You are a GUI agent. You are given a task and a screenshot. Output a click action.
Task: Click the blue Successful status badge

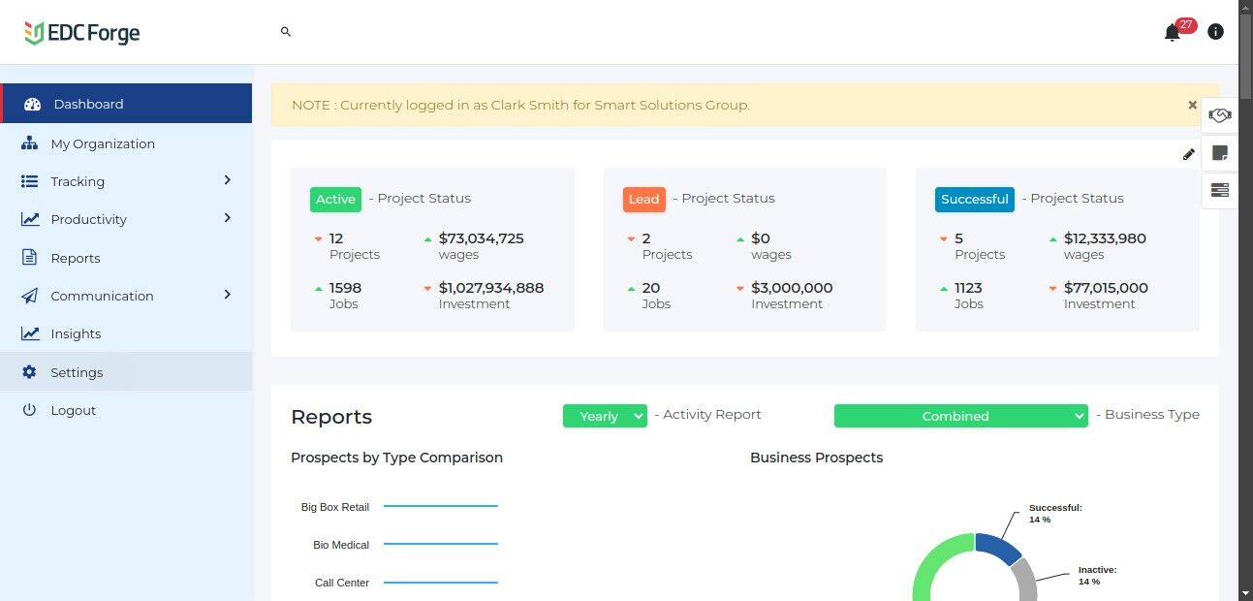(x=975, y=199)
